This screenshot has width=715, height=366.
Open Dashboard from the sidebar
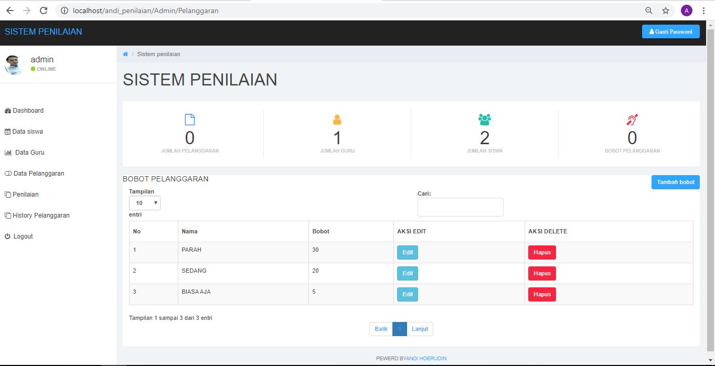(28, 111)
